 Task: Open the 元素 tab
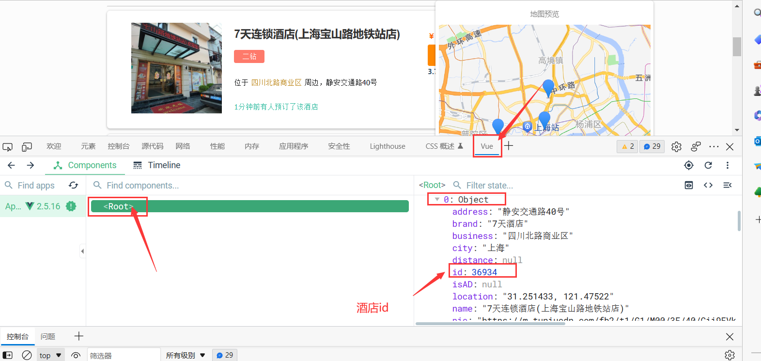(x=88, y=146)
